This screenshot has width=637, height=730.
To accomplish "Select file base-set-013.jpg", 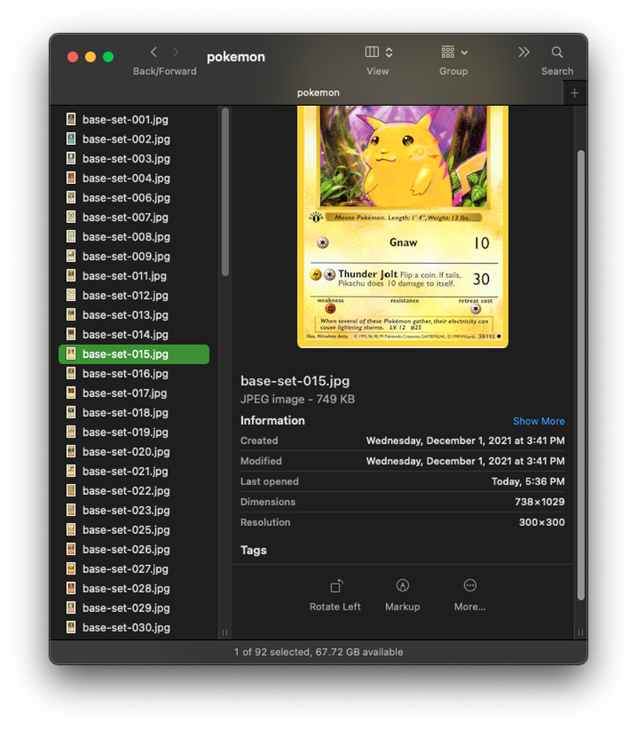I will (134, 315).
